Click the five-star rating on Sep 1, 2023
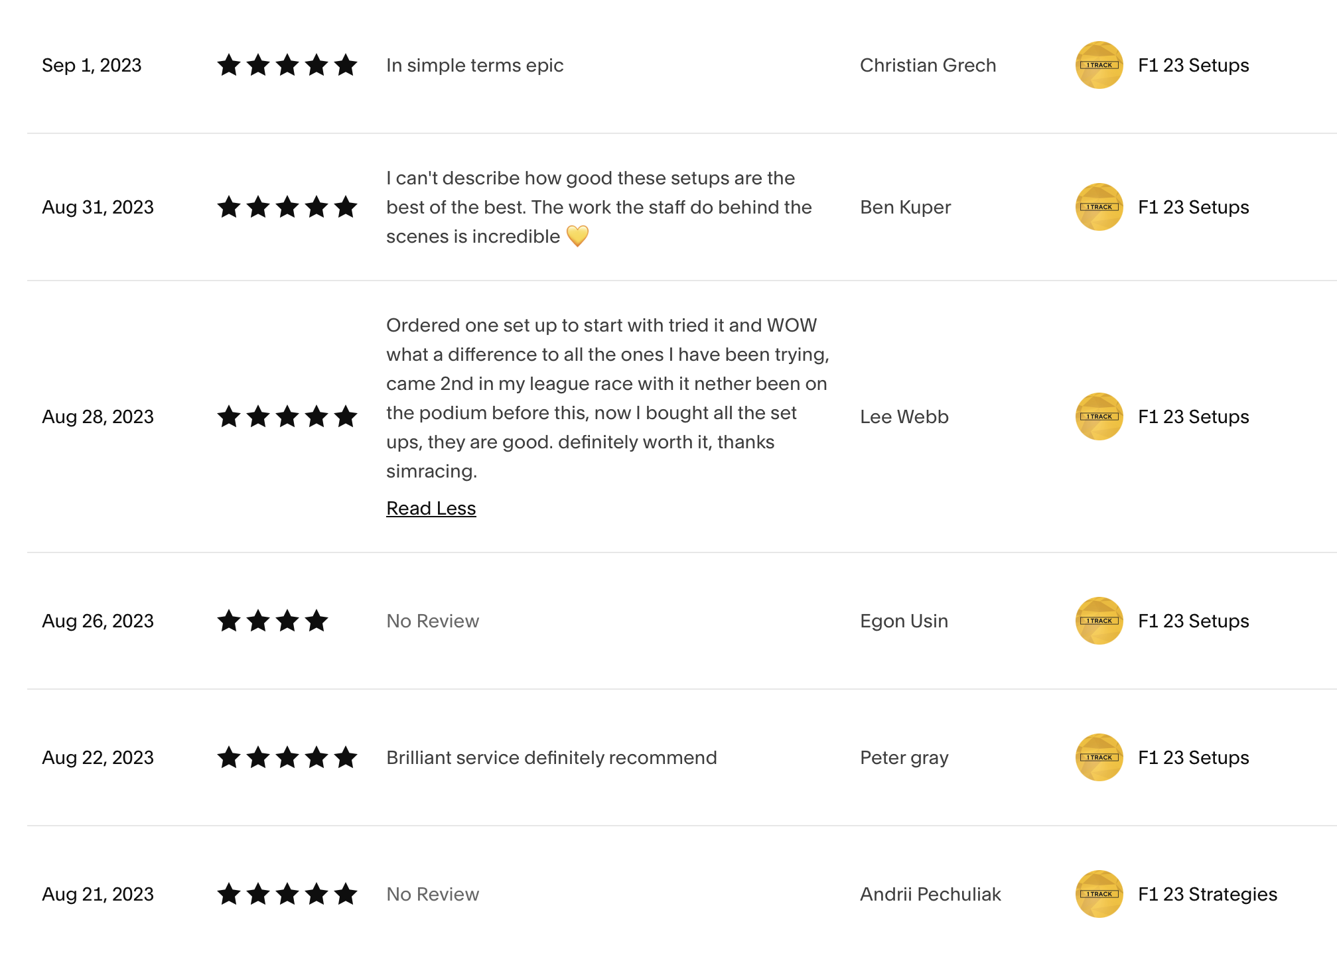The width and height of the screenshot is (1337, 955). 287,65
